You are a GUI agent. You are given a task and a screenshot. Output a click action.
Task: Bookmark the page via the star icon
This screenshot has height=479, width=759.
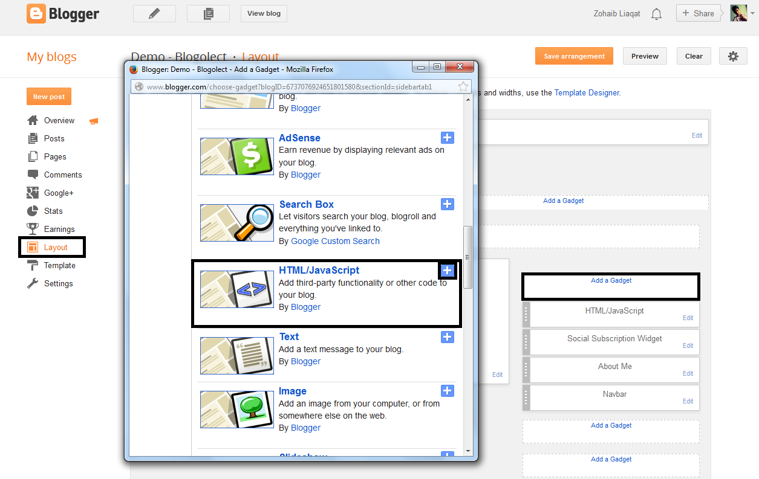[x=463, y=86]
